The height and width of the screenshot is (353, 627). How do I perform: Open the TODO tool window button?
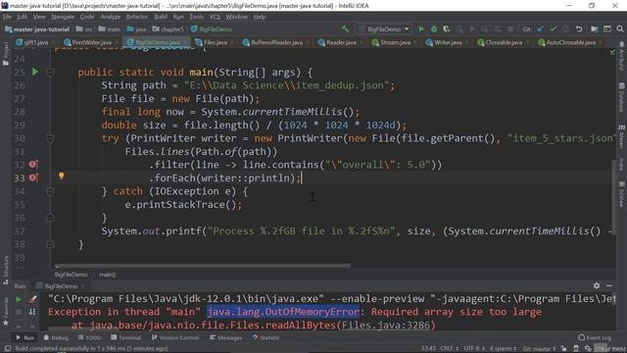click(88, 337)
